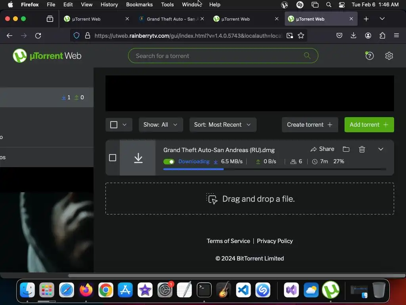Switch to the first µTorrent Web tab
This screenshot has width=406, height=305.
(96, 19)
